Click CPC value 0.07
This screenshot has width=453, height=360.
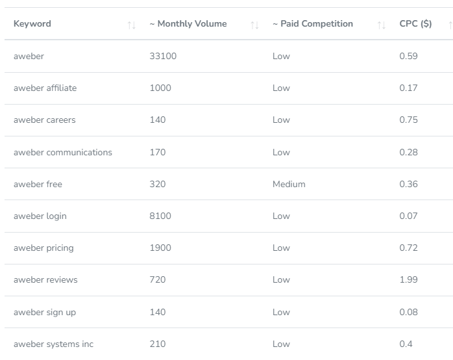(x=408, y=216)
